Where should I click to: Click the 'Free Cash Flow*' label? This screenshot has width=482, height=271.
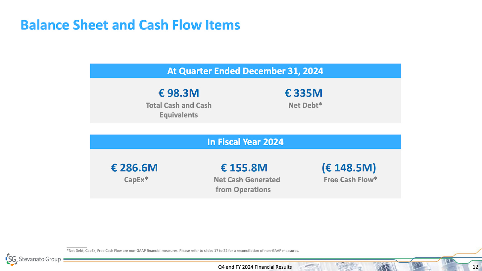pos(351,180)
